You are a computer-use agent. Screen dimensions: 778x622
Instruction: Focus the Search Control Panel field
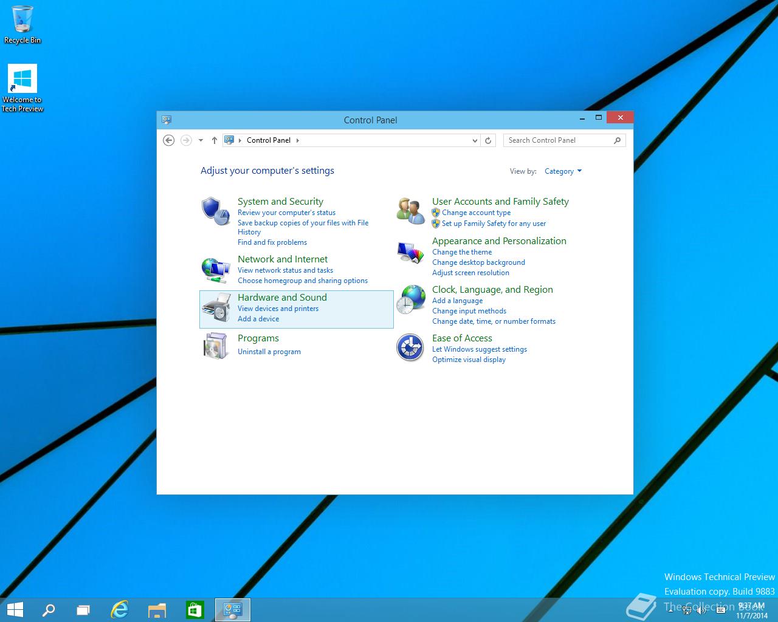564,140
